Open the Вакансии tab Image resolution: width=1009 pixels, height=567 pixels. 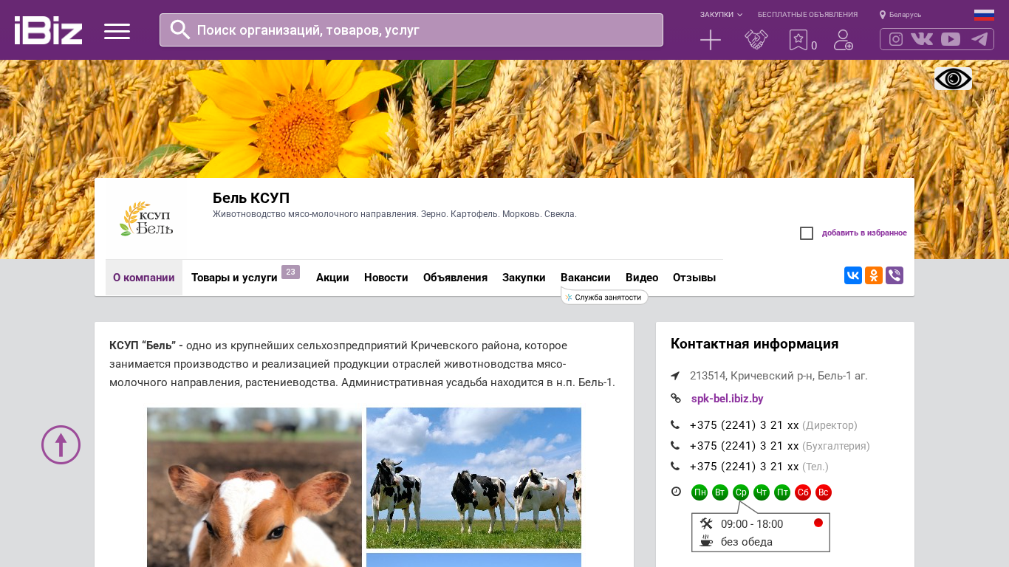coord(586,278)
